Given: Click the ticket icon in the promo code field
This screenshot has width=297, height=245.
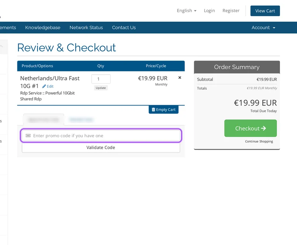Looking at the screenshot, I should point(28,136).
